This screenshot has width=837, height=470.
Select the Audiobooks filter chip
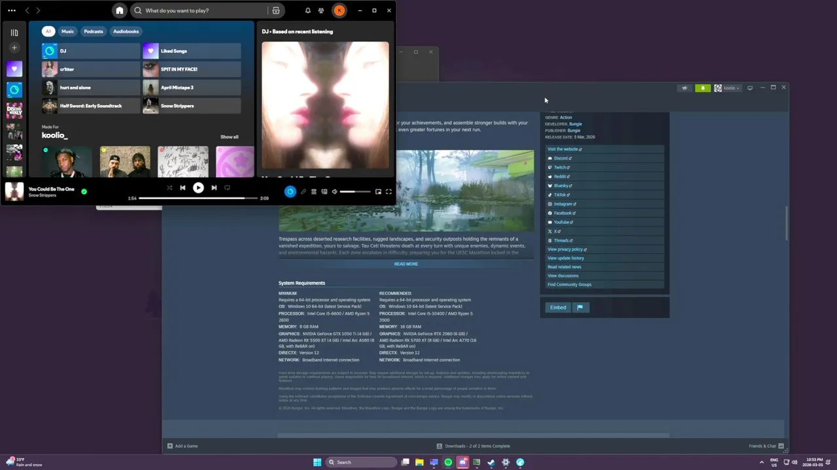[126, 31]
